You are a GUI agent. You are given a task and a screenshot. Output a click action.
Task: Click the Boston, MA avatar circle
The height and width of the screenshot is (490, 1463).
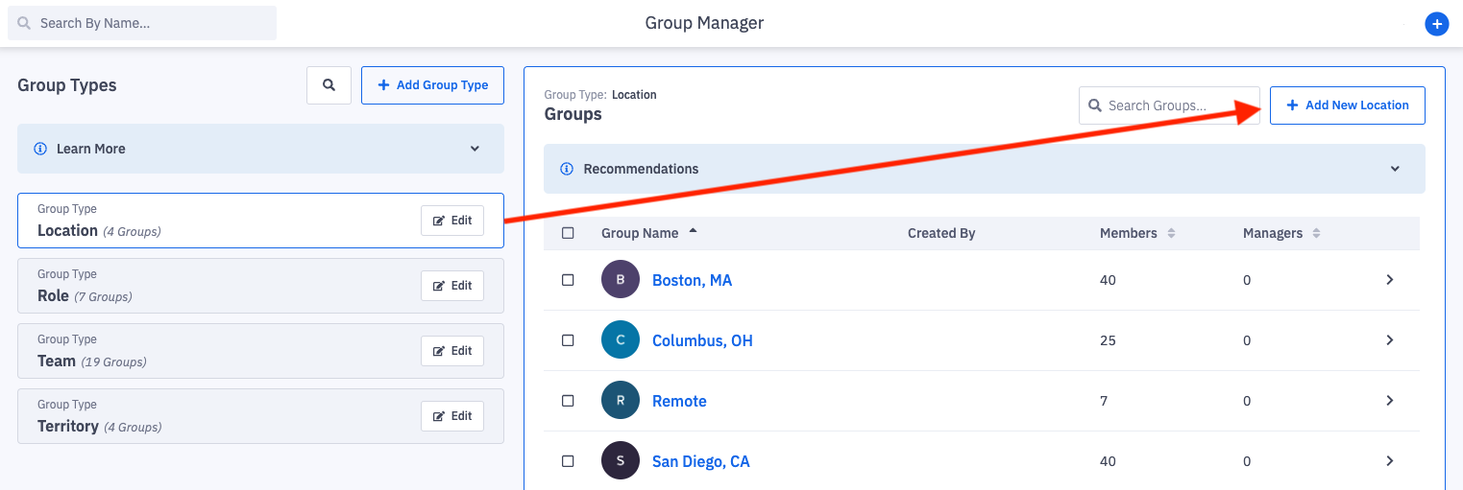pos(621,280)
